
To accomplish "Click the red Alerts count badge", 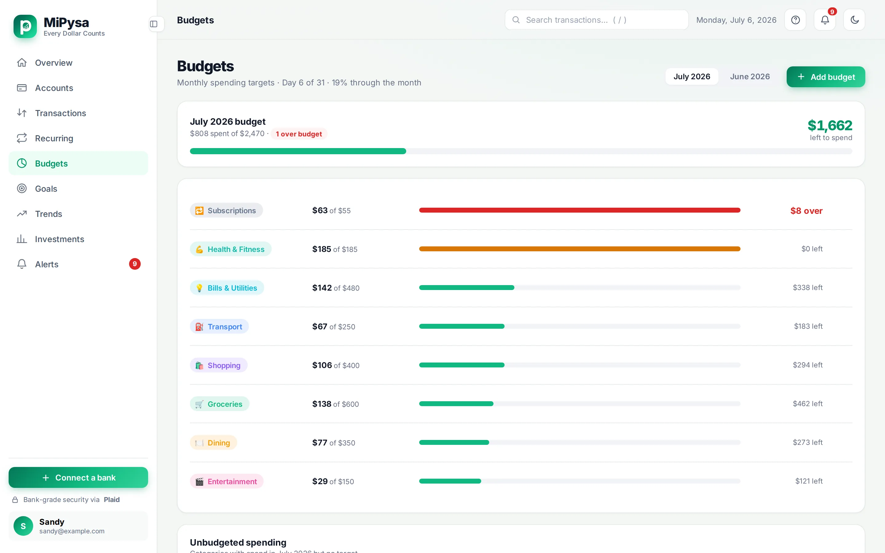I will coord(135,264).
